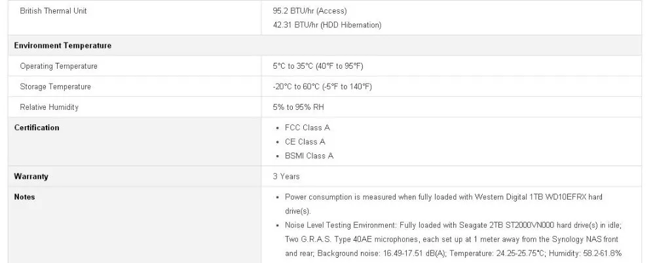Click the G.R.A.S. Type 40AE microphones line
655x263 pixels.
pos(451,239)
